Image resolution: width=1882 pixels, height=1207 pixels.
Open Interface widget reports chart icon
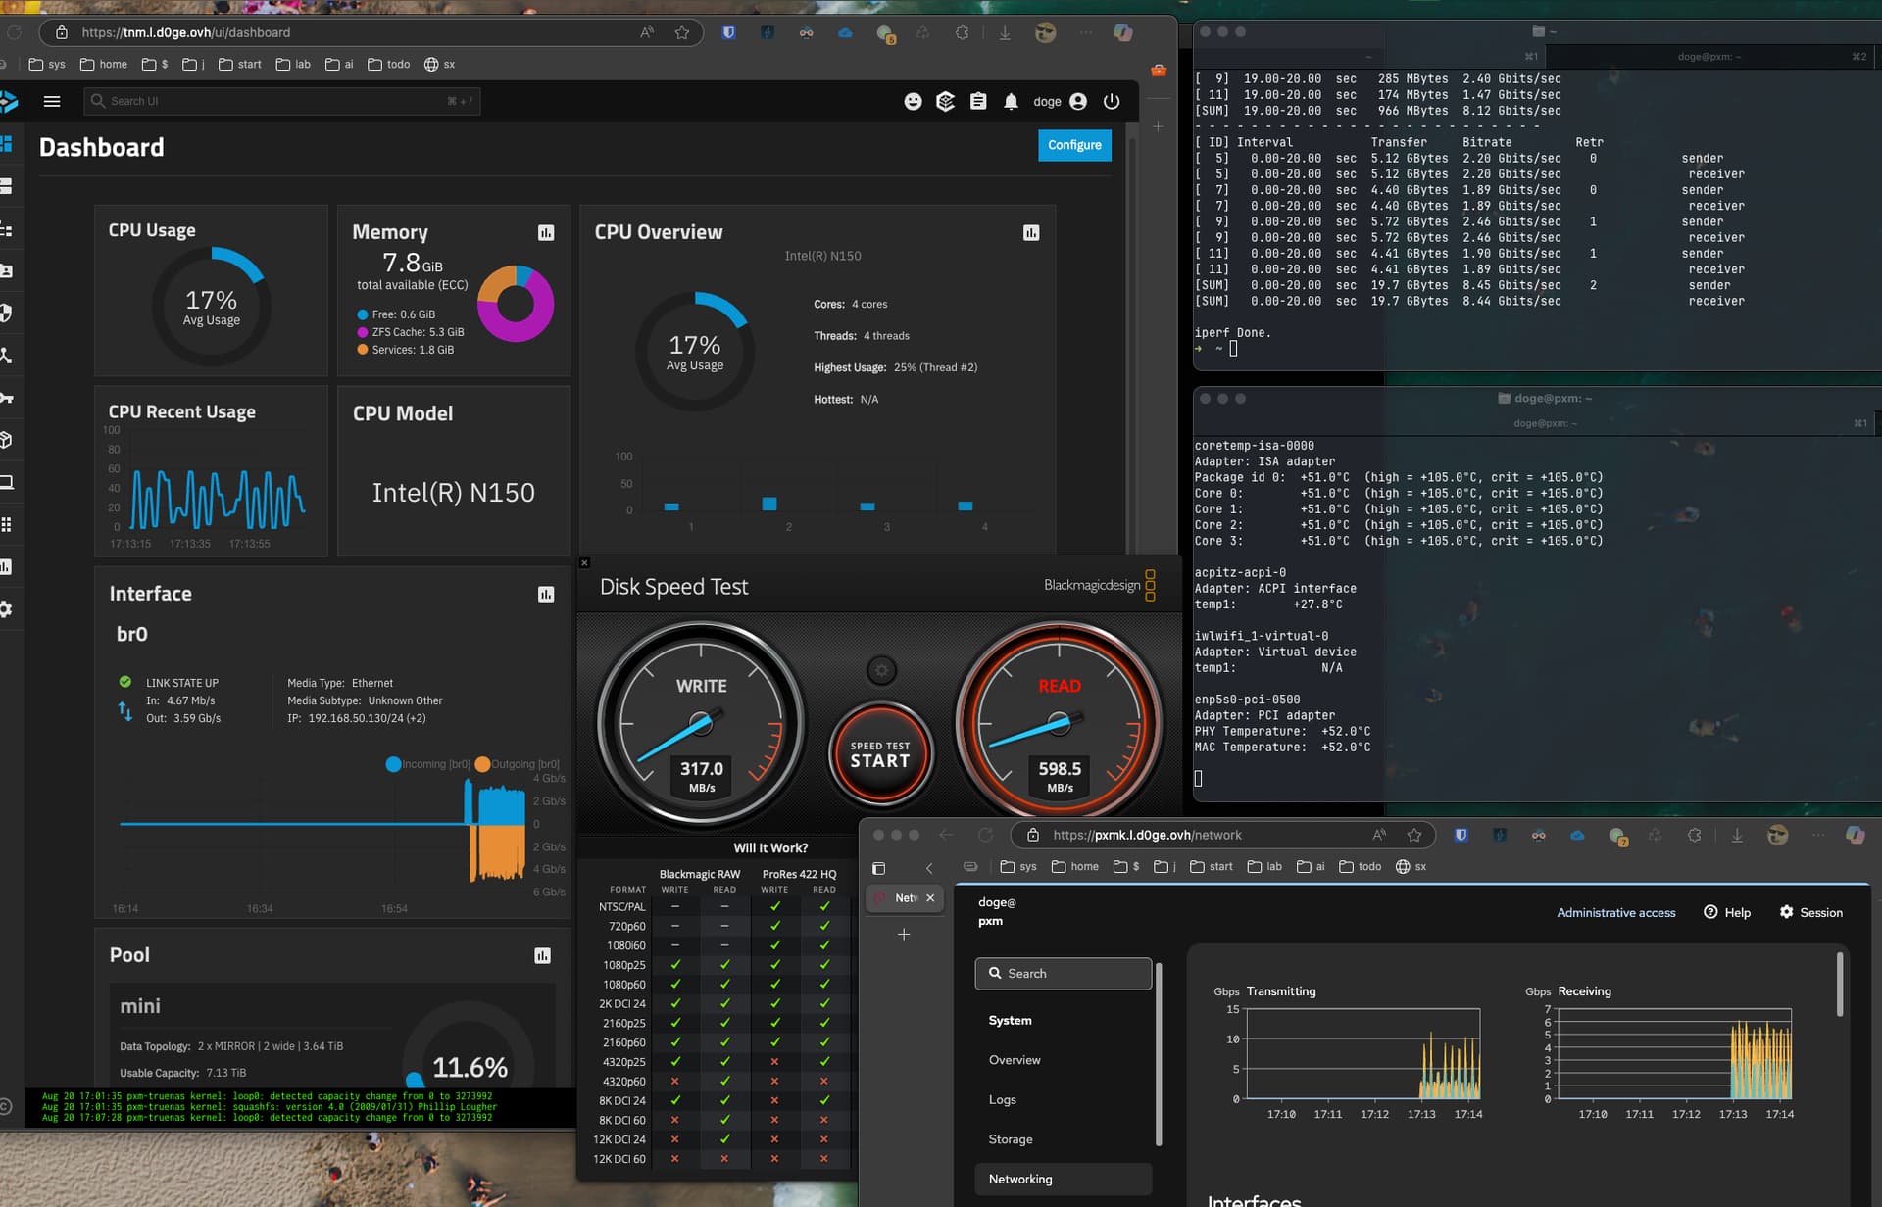pos(546,594)
